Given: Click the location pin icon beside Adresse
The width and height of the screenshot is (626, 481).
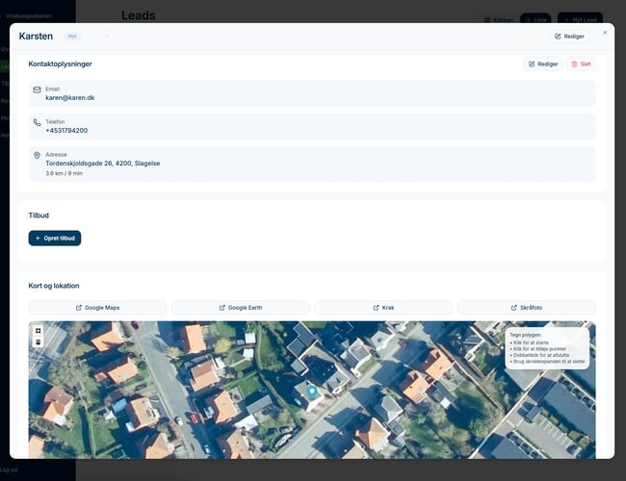Looking at the screenshot, I should (37, 155).
